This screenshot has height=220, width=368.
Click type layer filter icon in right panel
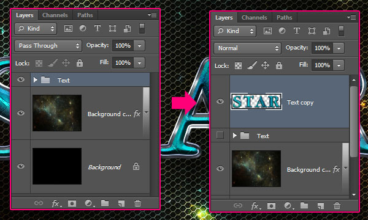tap(297, 31)
